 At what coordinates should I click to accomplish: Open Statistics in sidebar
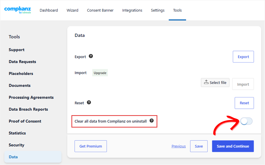coord(17,133)
